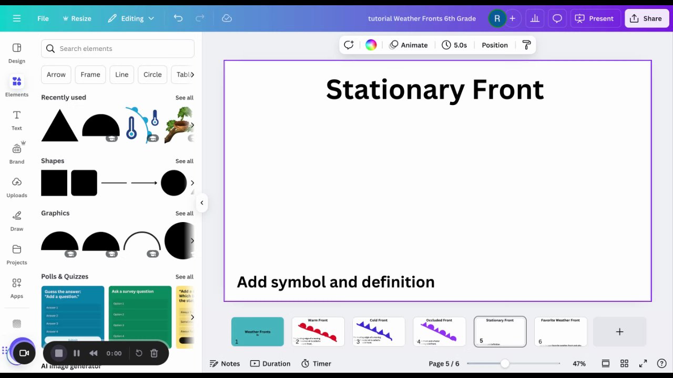This screenshot has width=673, height=378.
Task: Open the Resize menu
Action: point(77,18)
